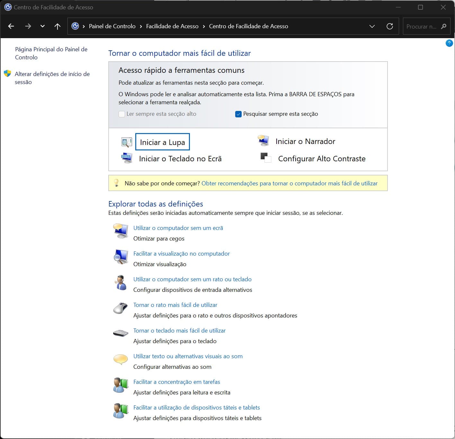Click the Iniciar a Lupa button

[162, 142]
